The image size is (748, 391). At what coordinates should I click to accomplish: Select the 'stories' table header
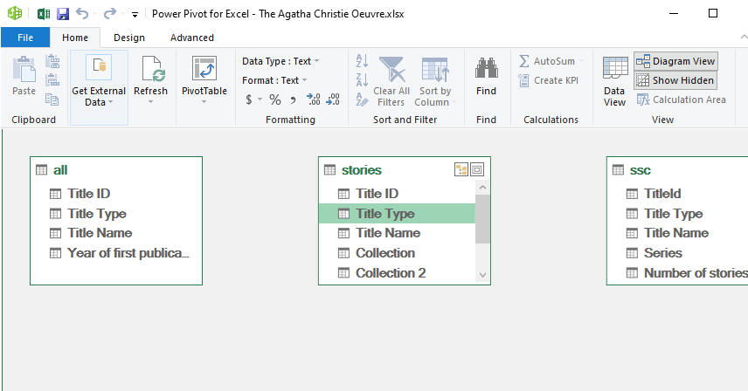click(361, 170)
